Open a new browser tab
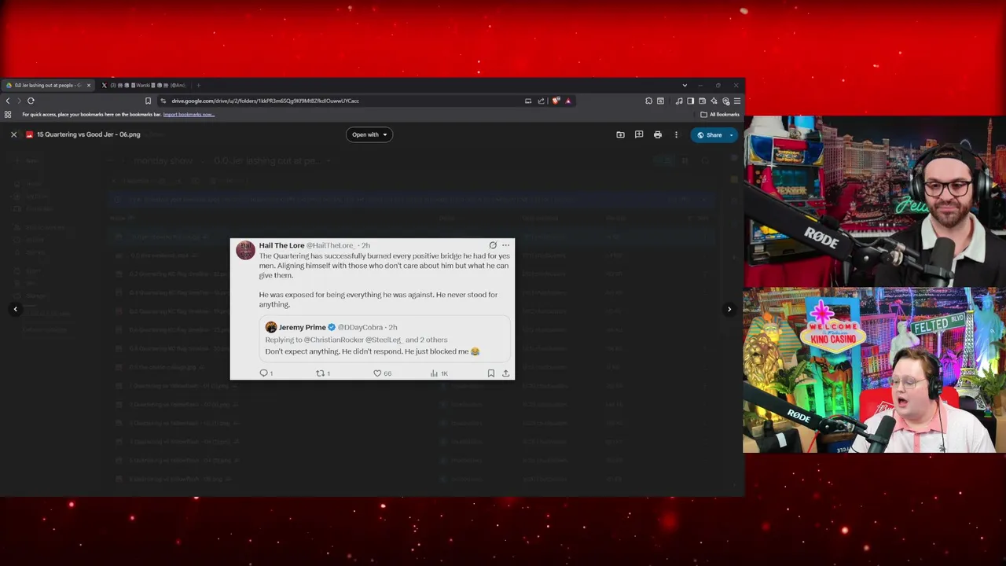This screenshot has height=566, width=1006. pyautogui.click(x=199, y=85)
